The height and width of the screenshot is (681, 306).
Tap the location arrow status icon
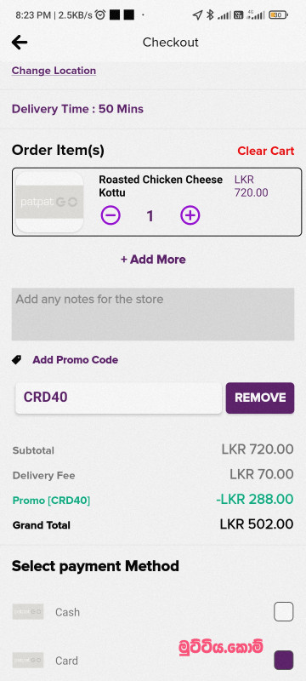[197, 15]
